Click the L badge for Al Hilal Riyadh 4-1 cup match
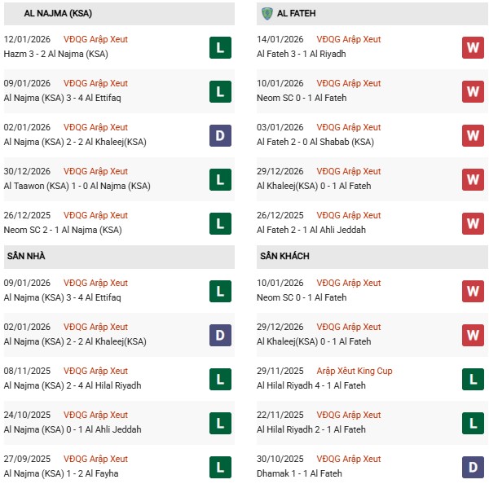489x484 pixels. (473, 379)
